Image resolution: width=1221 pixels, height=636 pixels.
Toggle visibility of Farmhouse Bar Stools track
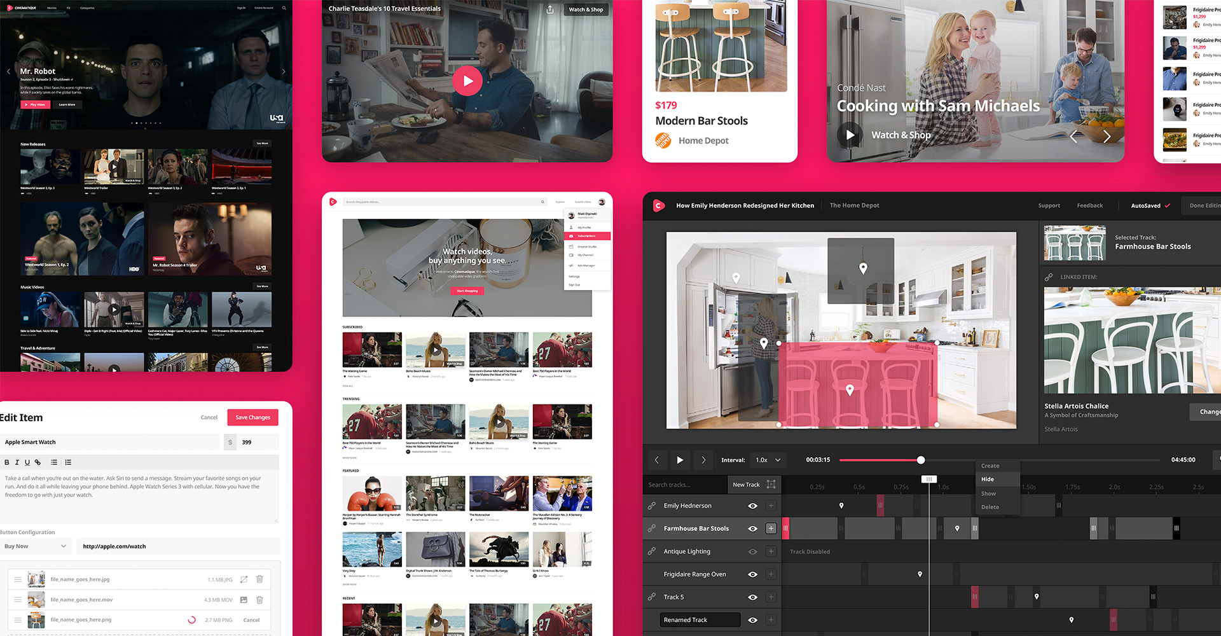point(753,529)
